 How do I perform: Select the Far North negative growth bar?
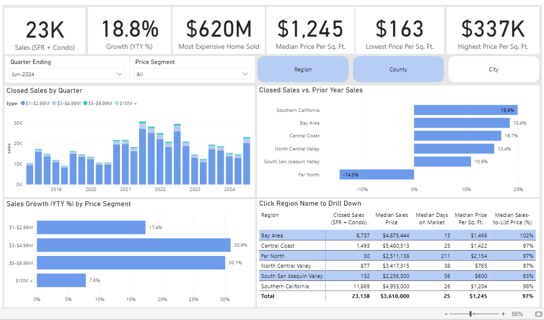point(377,174)
